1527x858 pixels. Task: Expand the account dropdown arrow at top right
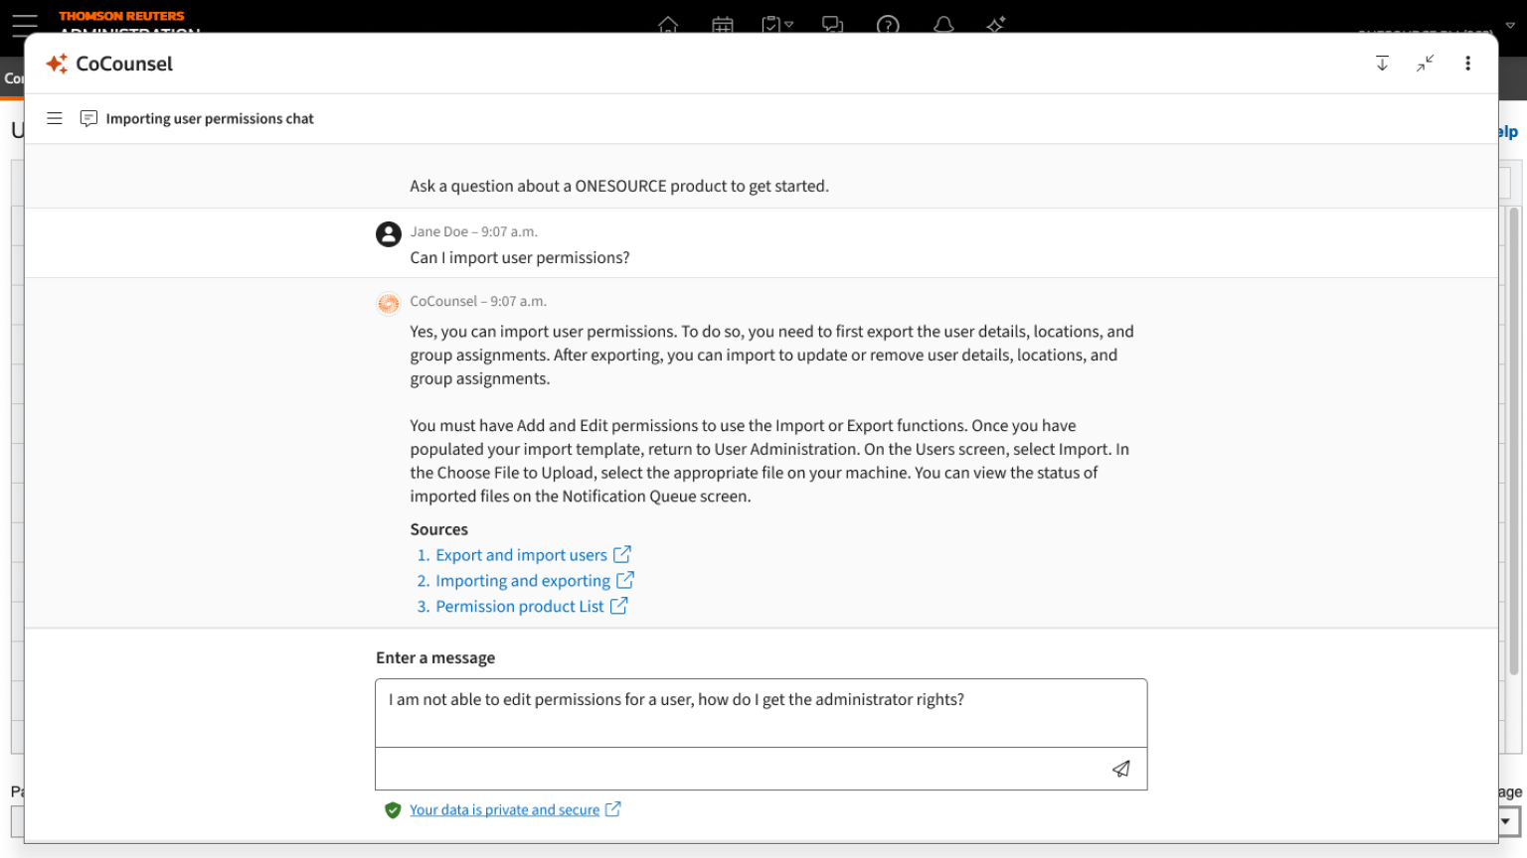tap(1510, 26)
